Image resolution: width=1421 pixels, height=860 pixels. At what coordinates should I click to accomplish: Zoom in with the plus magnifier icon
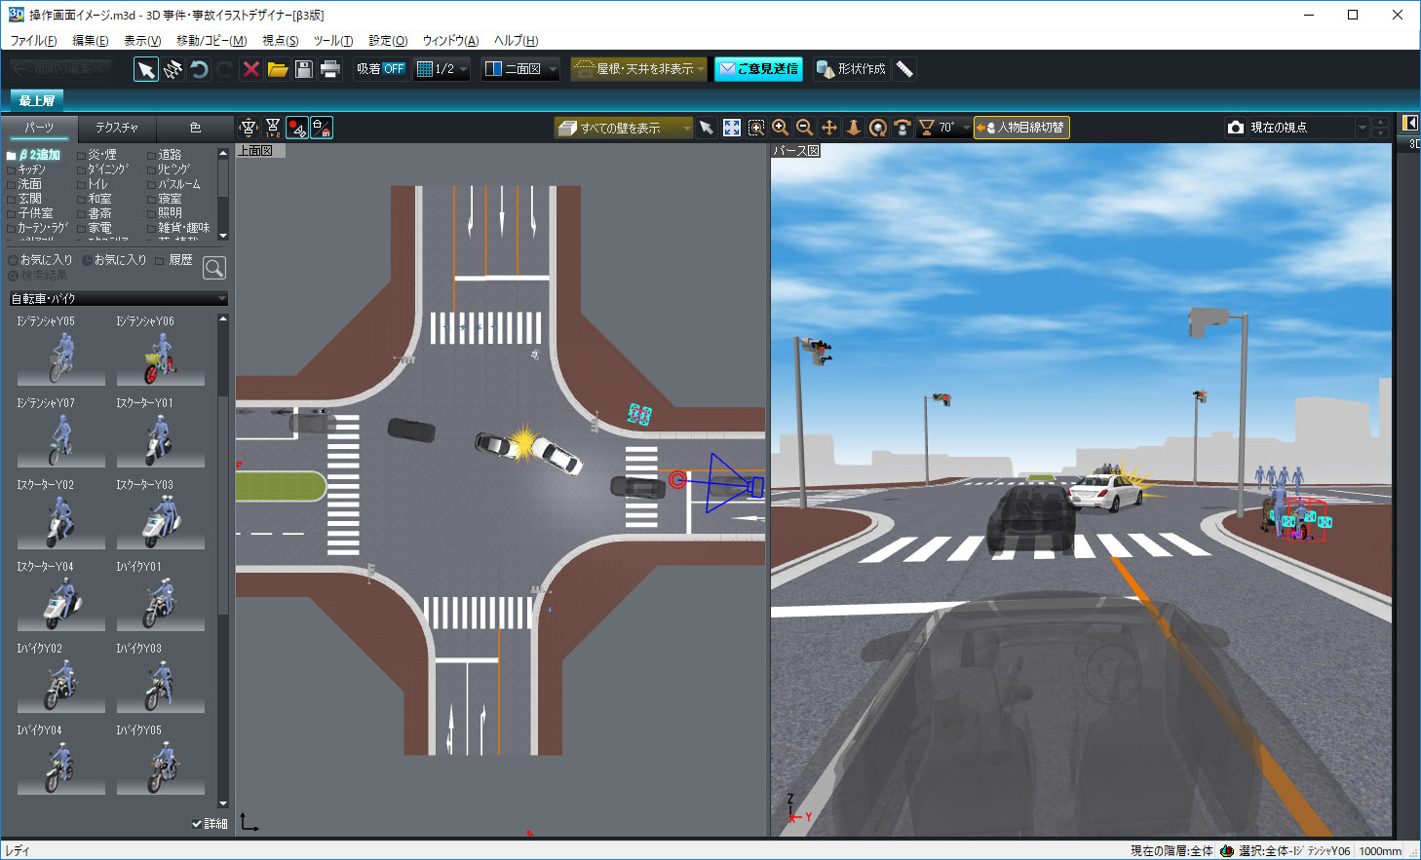point(780,128)
